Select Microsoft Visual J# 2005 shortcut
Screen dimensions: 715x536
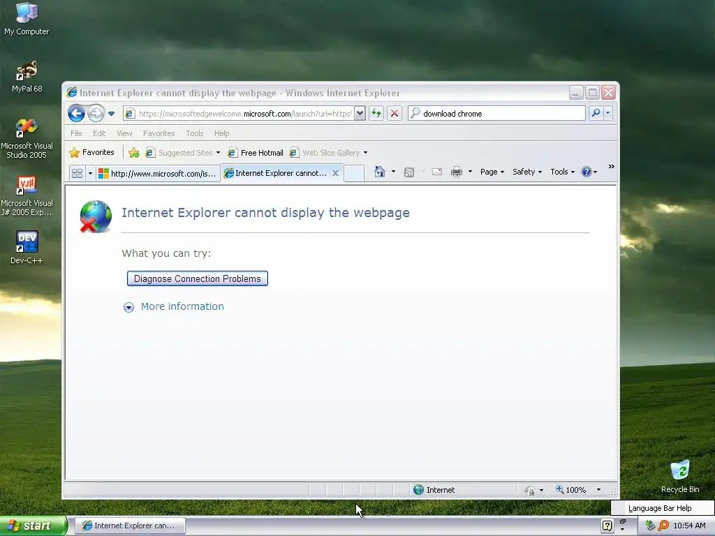click(x=27, y=196)
